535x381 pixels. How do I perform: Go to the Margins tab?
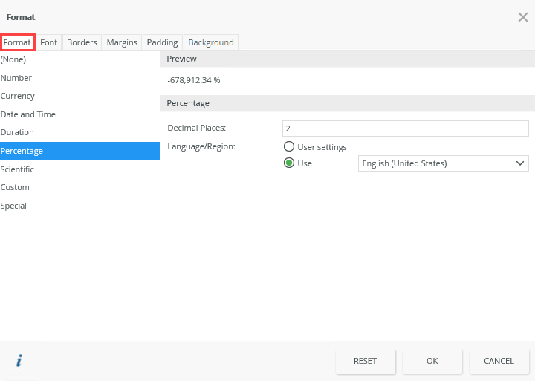point(122,42)
